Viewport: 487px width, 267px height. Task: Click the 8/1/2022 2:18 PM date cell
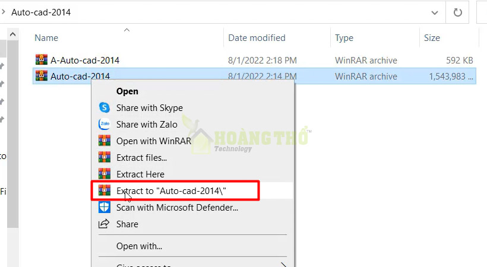point(263,61)
